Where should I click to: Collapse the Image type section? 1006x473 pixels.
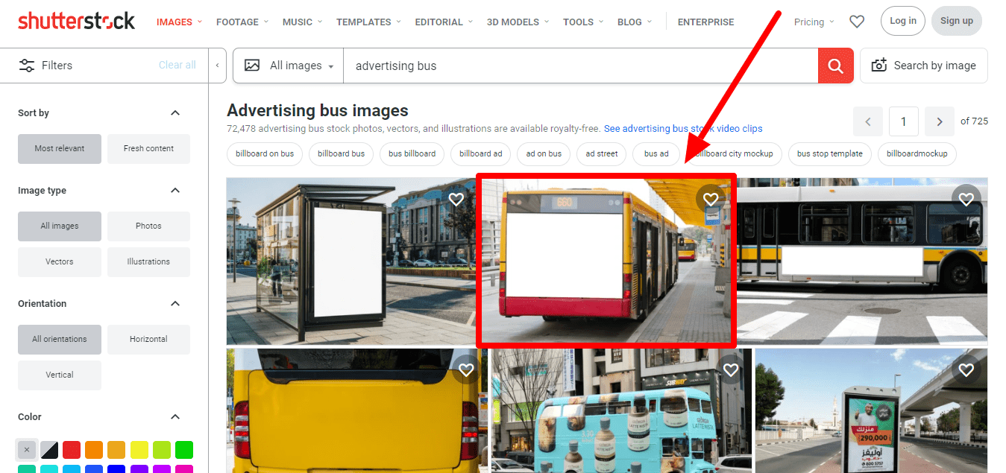(x=175, y=191)
